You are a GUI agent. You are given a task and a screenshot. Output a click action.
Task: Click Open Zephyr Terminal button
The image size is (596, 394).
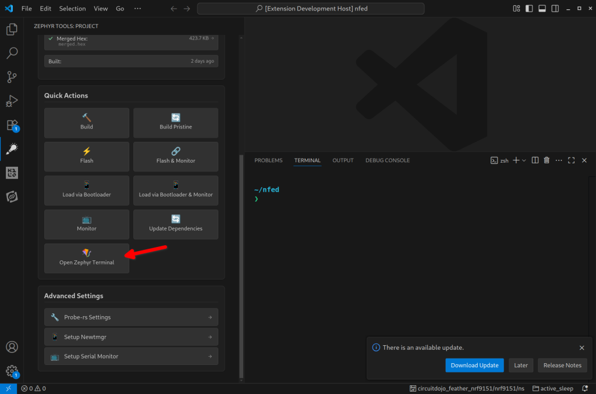[87, 258]
